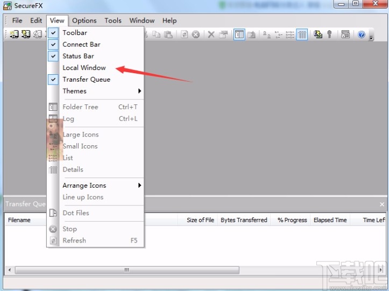
Task: Open Help via blue question mark icon
Action: (x=361, y=34)
